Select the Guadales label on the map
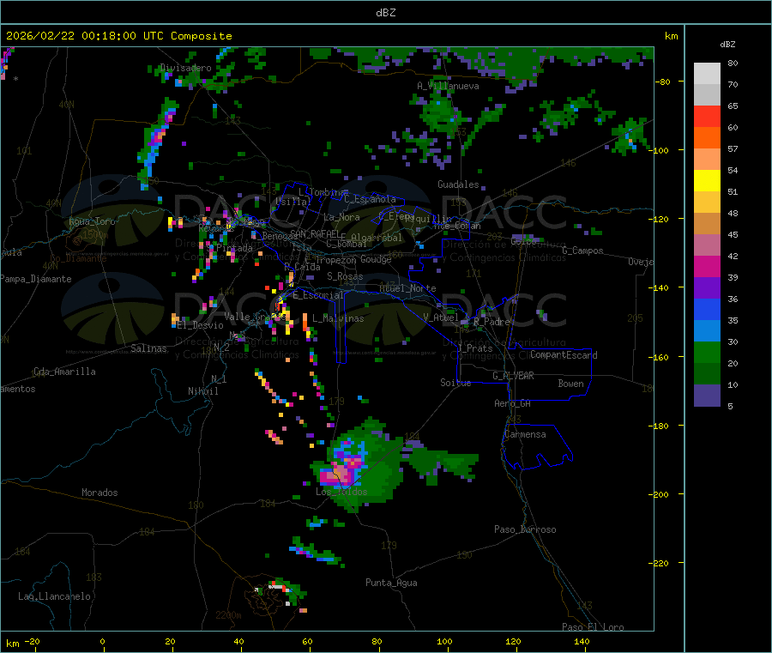Viewport: 772px width, 653px height. click(458, 184)
